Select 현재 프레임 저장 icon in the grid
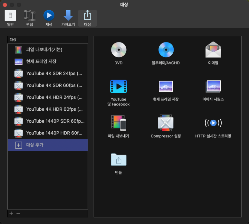The image size is (249, 224). pyautogui.click(x=166, y=87)
